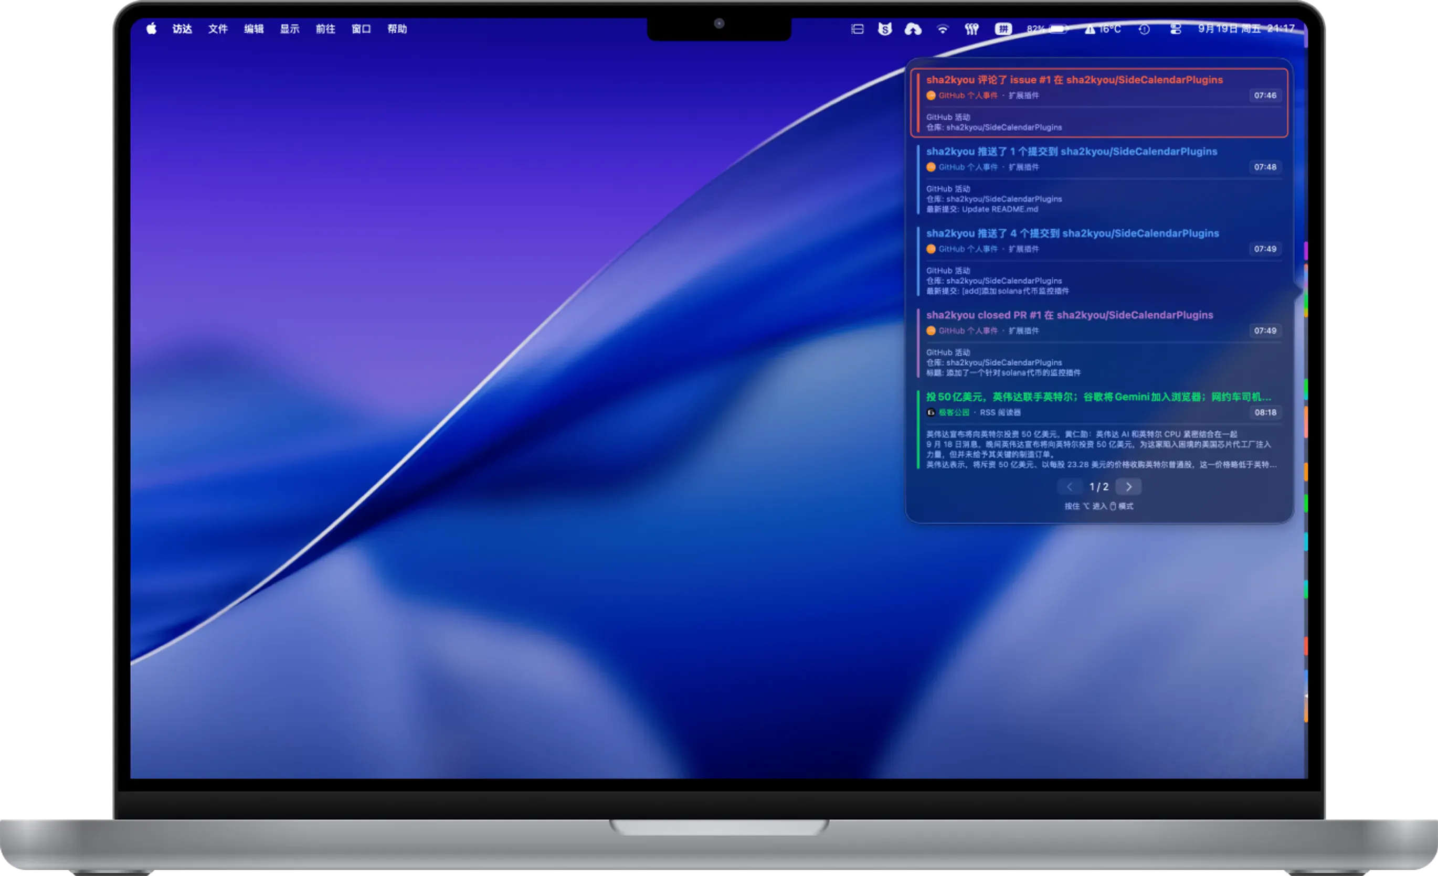Screen dimensions: 1438x876
Task: Open the 投 50 亿美元 news headline
Action: 1099,397
